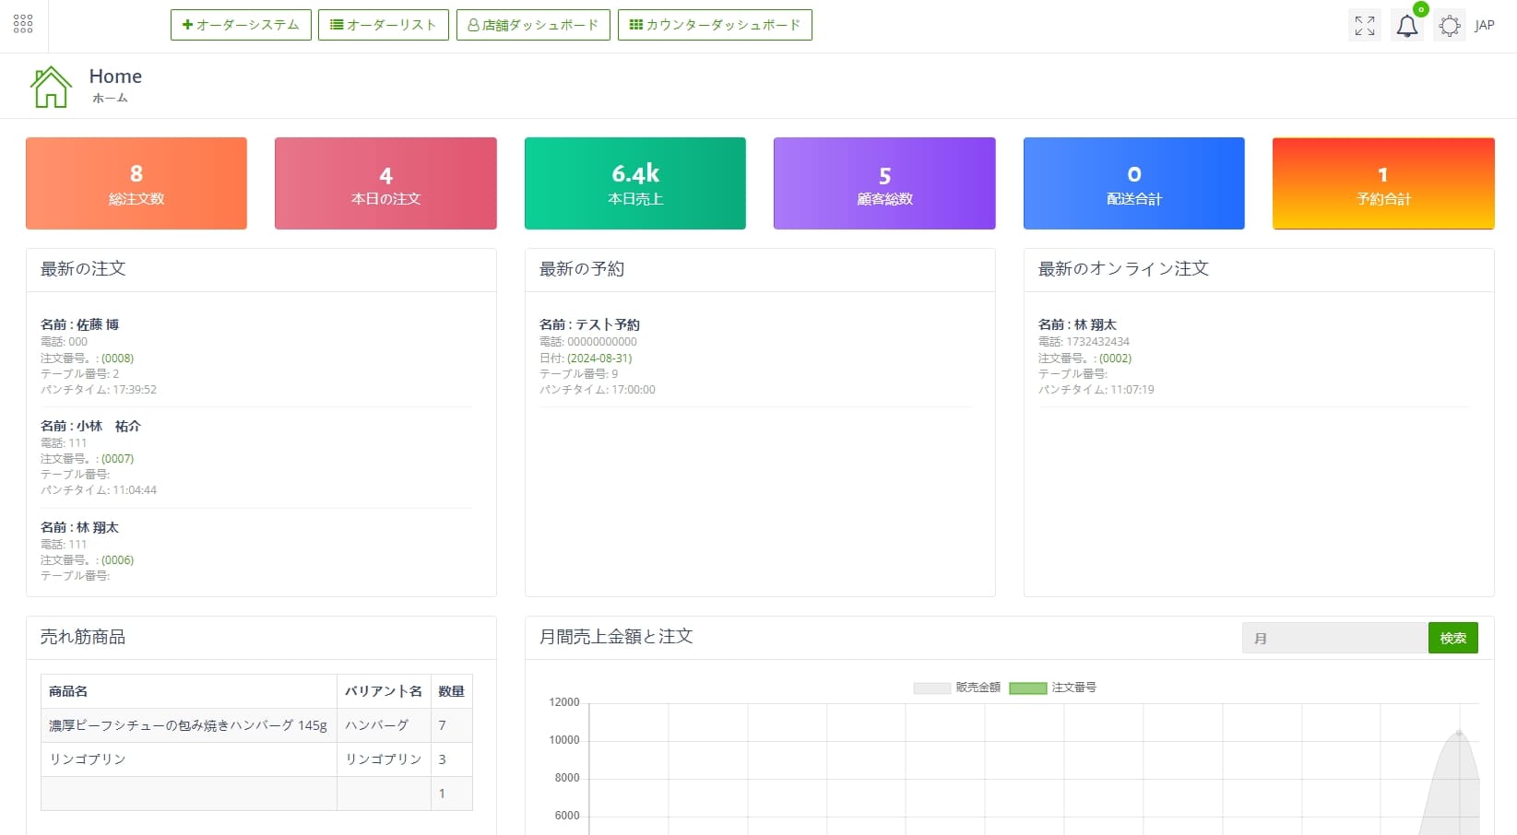
Task: Click the 月 month input field
Action: pyautogui.click(x=1333, y=638)
